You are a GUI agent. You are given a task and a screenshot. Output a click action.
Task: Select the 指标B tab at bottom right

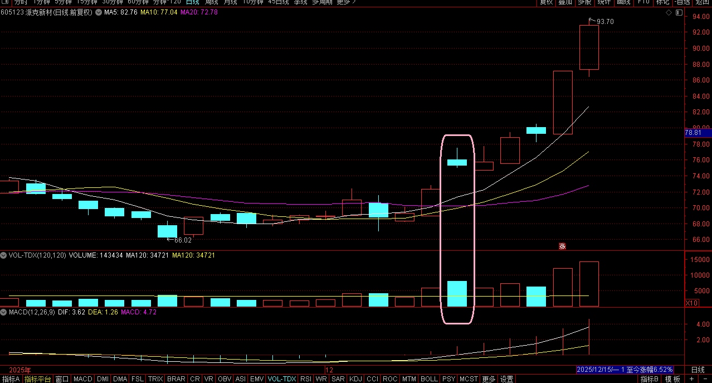click(650, 379)
